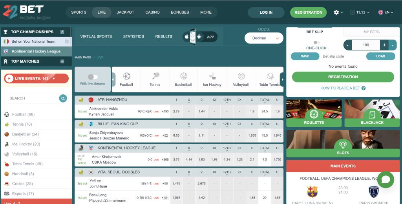402x204 pixels.
Task: Select the Tennis racket icon
Action: (x=155, y=76)
